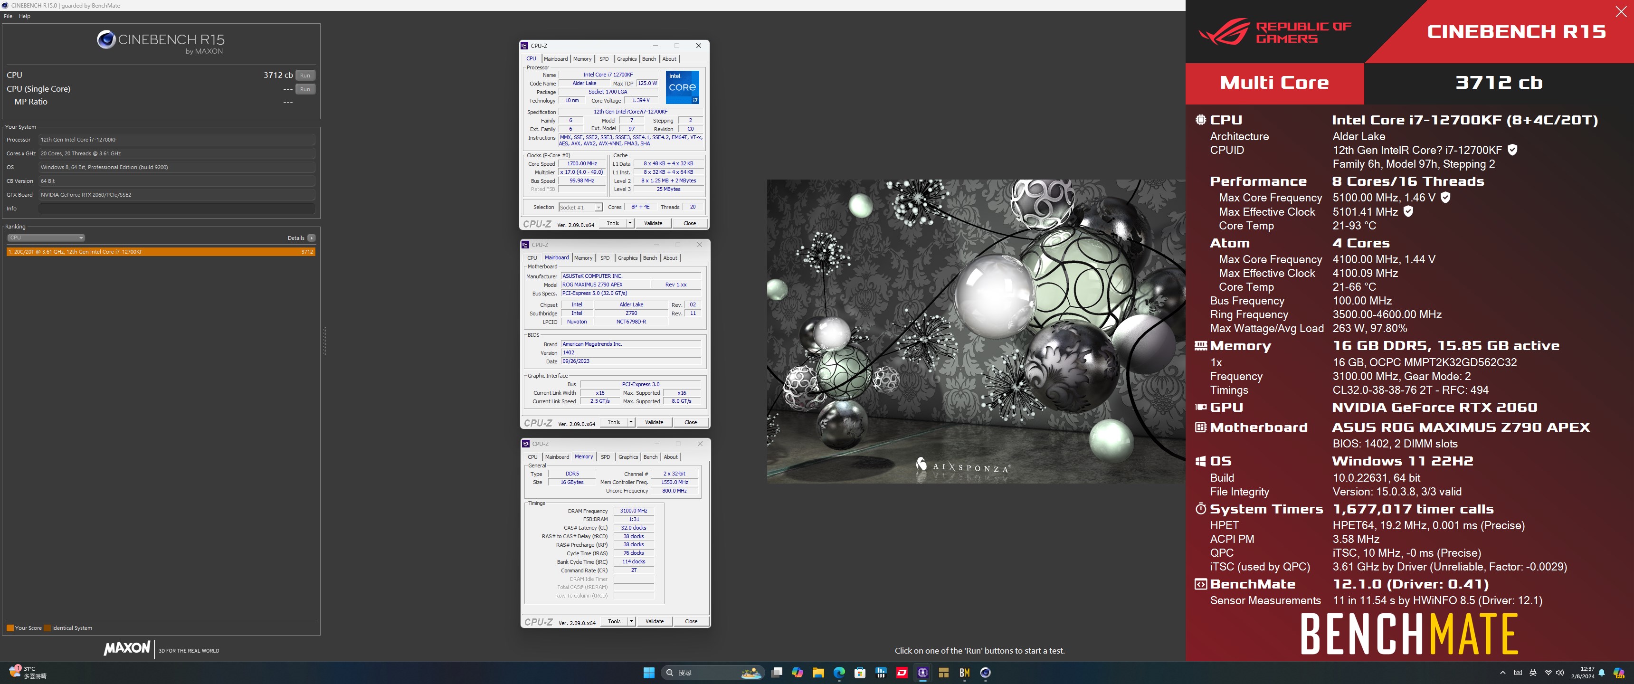This screenshot has width=1634, height=684.
Task: Click the ROG MAXIMUS Z790 APEX model field
Action: (x=605, y=285)
